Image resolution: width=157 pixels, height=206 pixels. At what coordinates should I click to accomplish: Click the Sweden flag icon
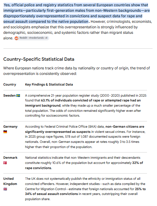18,96
